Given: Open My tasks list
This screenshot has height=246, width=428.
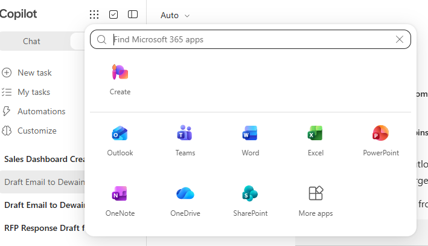Looking at the screenshot, I should pos(26,92).
